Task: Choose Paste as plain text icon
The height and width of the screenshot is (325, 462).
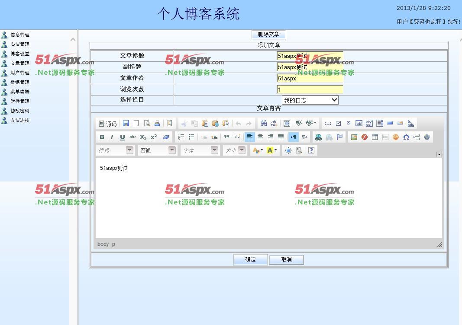Action: [x=215, y=123]
